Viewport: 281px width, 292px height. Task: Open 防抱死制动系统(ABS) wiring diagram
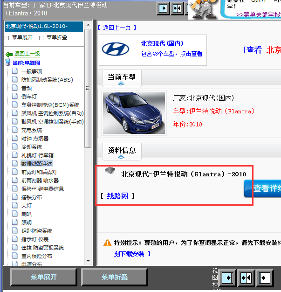pyautogui.click(x=47, y=80)
